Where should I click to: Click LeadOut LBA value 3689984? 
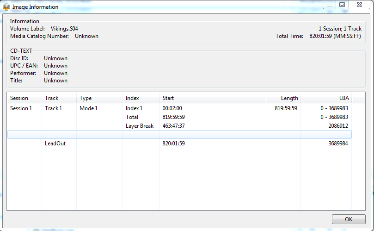pos(338,144)
